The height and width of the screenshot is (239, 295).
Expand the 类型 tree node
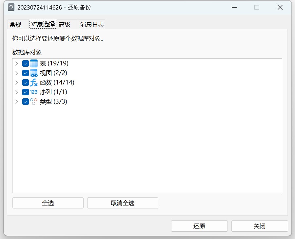tap(17, 102)
